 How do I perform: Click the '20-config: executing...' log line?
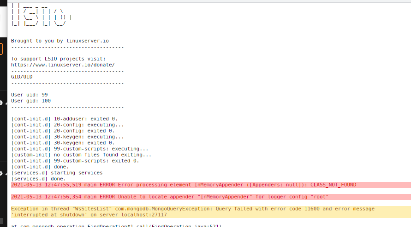click(67, 125)
